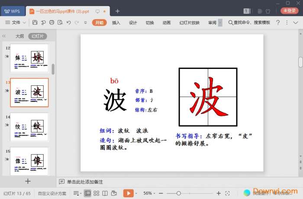This screenshot has width=303, height=199.
Task: Add new slide with plus button
Action: pyautogui.click(x=28, y=181)
